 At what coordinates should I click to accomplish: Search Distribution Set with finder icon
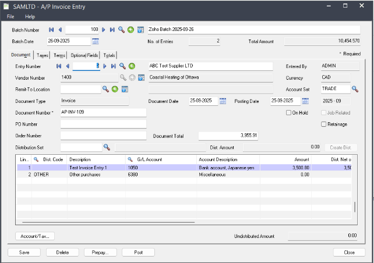107,147
